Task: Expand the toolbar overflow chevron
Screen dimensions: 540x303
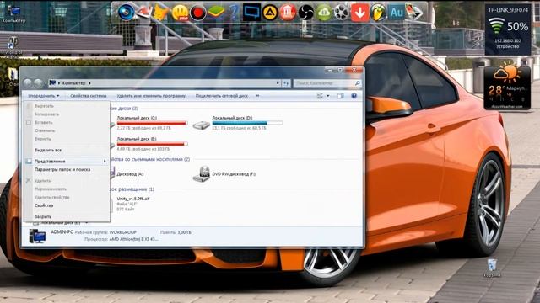Action: [x=257, y=96]
